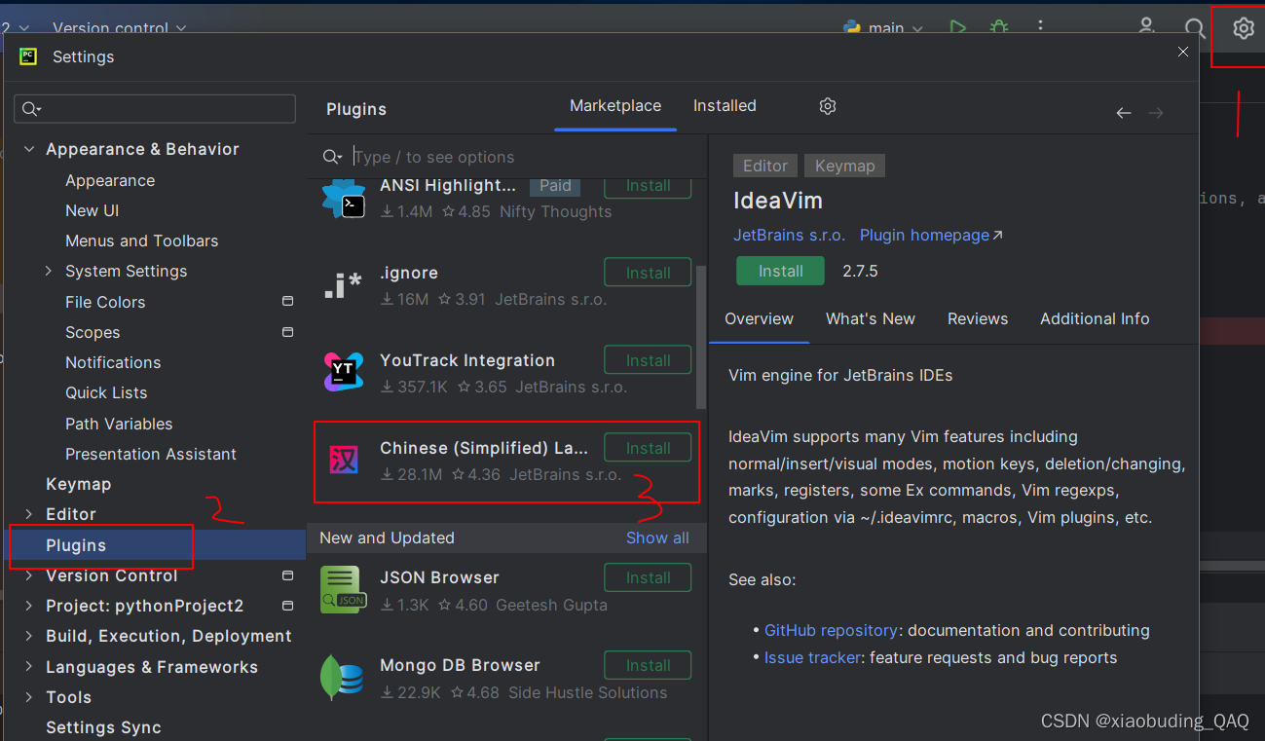The image size is (1265, 741).
Task: Switch to the Marketplace tab
Action: tap(615, 105)
